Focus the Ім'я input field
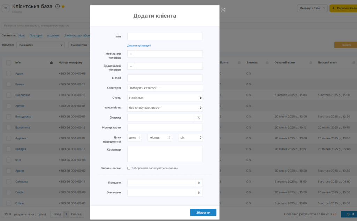The image size is (357, 221). (165, 37)
